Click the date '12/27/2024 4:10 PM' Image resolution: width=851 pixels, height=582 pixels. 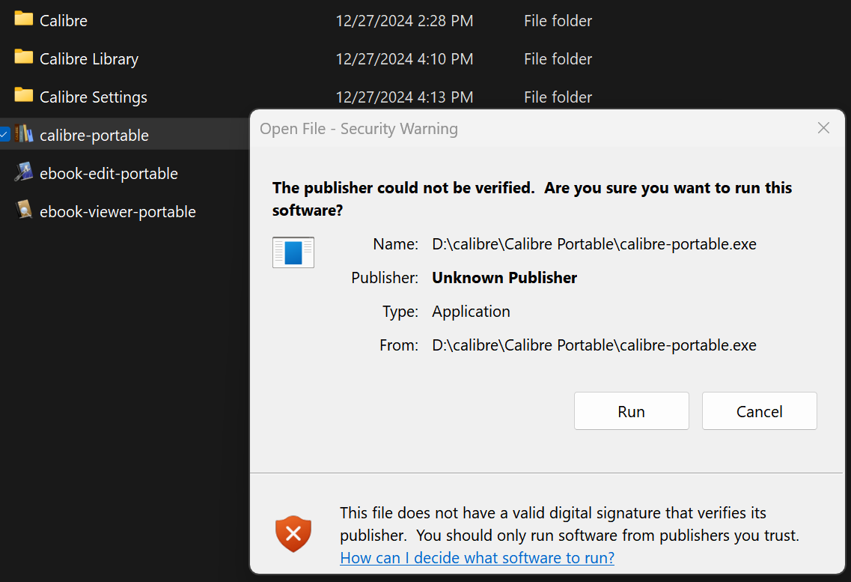coord(404,58)
